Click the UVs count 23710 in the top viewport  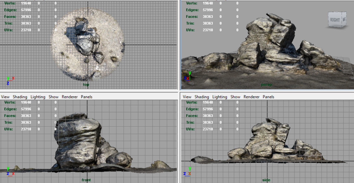point(26,30)
